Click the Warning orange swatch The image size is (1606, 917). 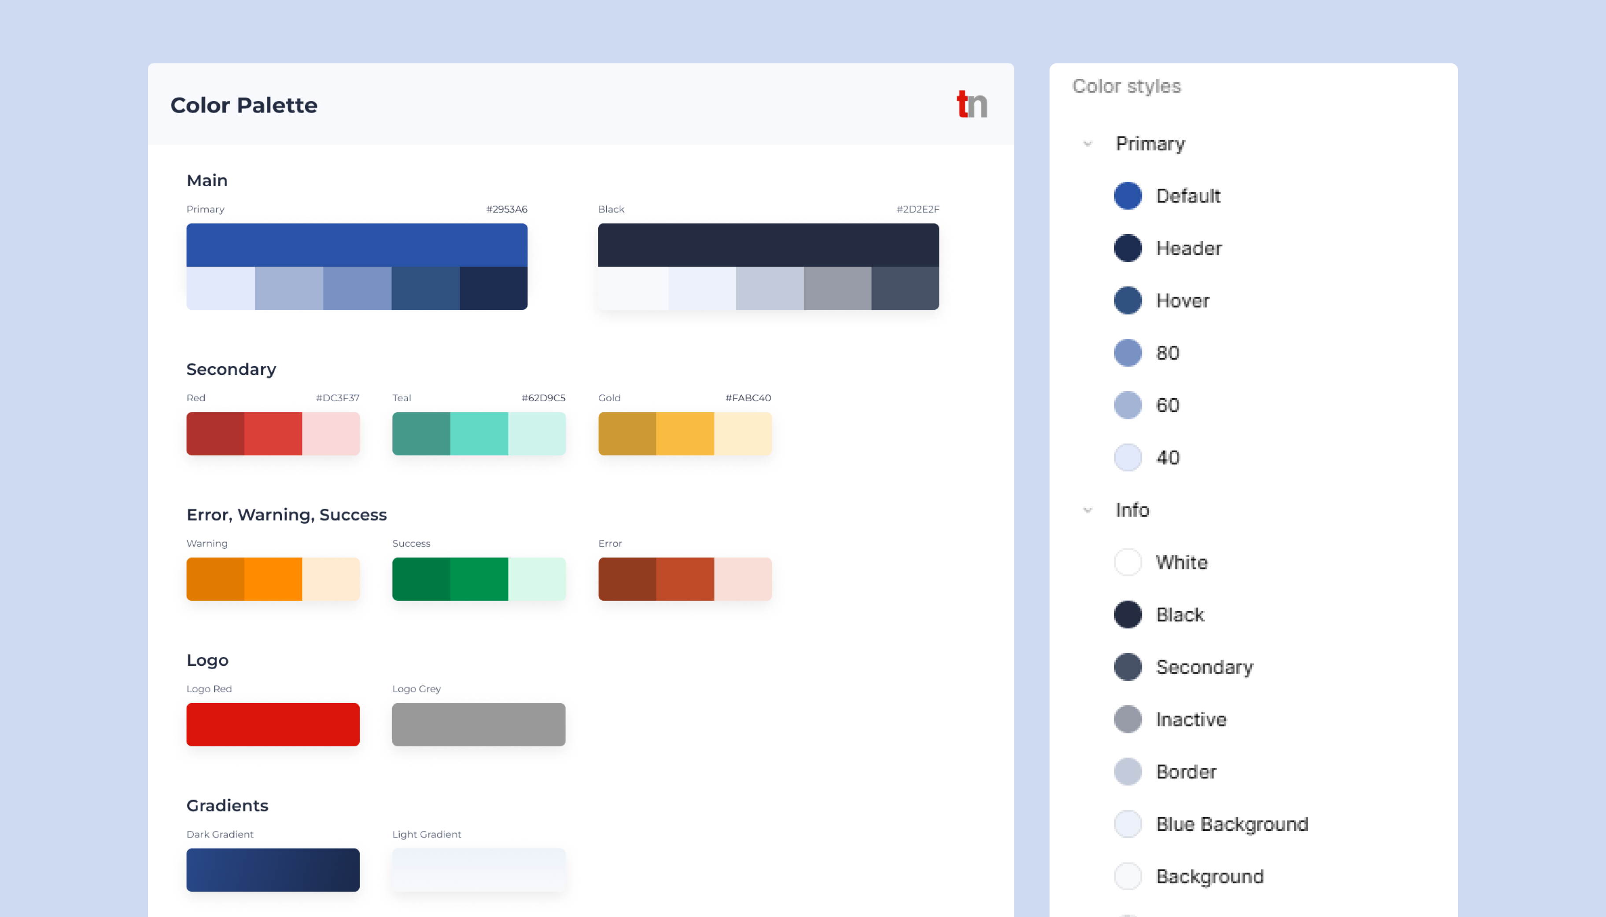pos(273,578)
